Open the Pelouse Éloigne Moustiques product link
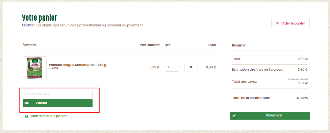 78,65
